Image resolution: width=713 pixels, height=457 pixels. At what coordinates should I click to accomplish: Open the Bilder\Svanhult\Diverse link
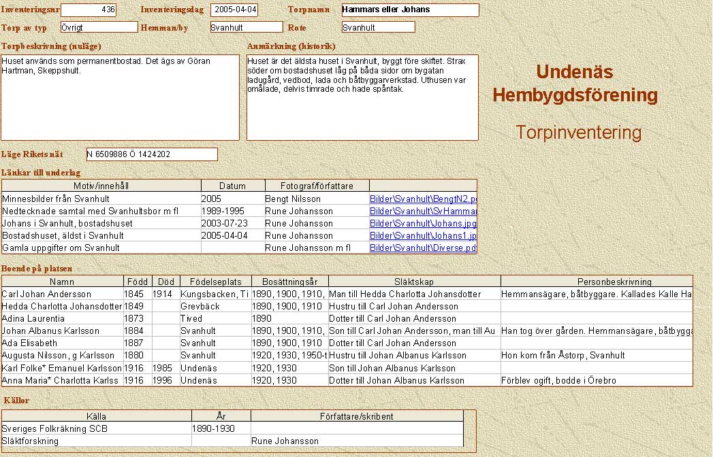422,248
